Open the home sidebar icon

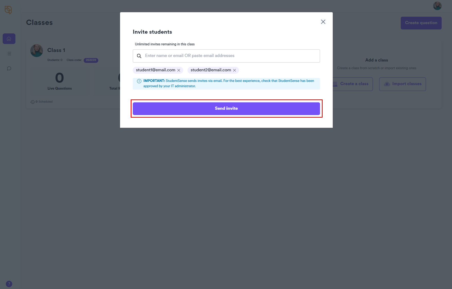pyautogui.click(x=9, y=39)
